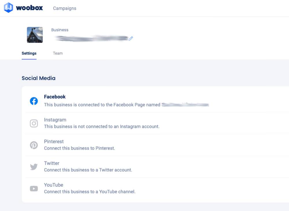Click 'Connect this business to a Twitter account.'
The width and height of the screenshot is (289, 211).
[x=88, y=170]
